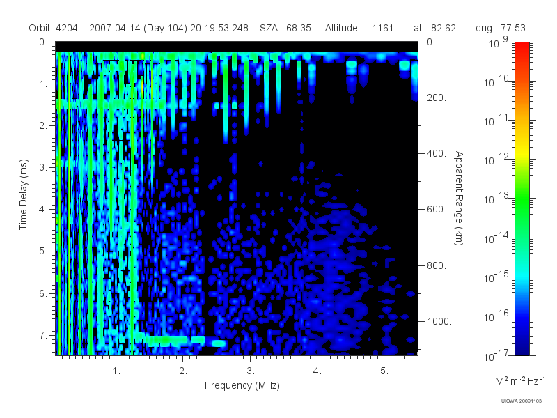The width and height of the screenshot is (557, 418).
Task: Click the 10^-13 colorbar label
Action: click(497, 199)
